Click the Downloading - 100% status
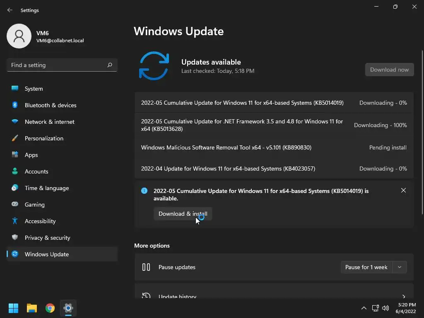 point(380,125)
